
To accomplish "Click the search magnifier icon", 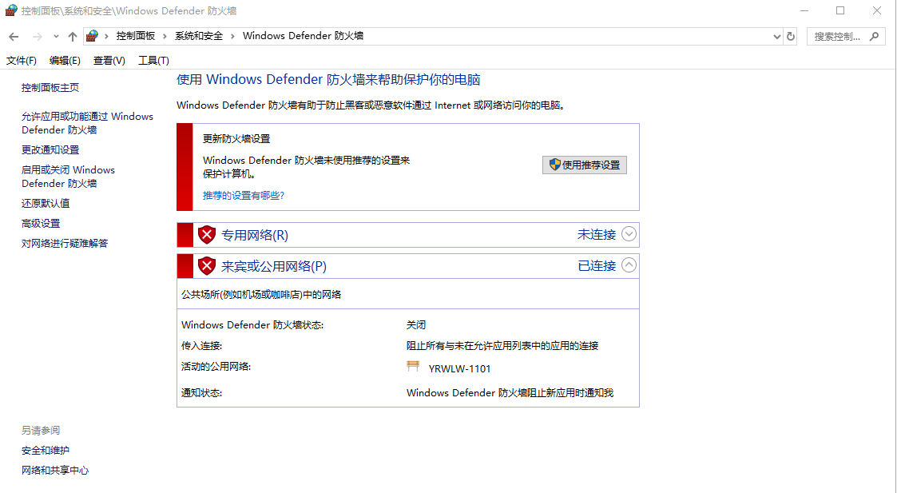I will coord(874,37).
